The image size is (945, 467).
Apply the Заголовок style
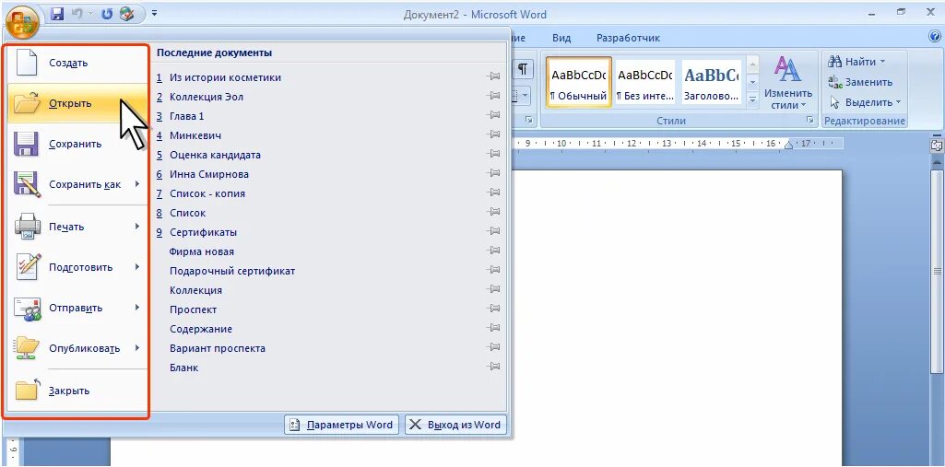click(711, 83)
